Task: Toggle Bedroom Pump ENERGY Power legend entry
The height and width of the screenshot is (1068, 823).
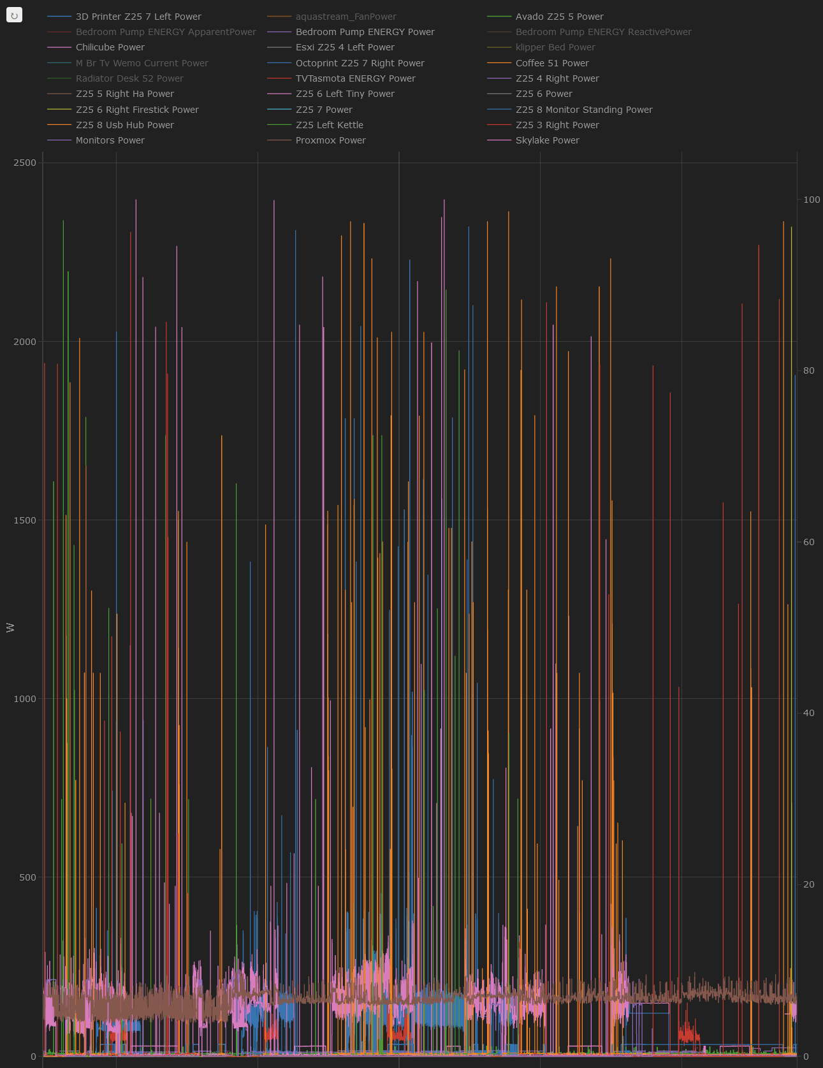Action: point(365,32)
